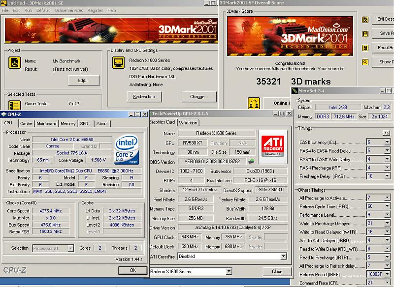Click the monitor icon in Display and CPU Settings
Screen dimensions: 394x287
pos(118,62)
